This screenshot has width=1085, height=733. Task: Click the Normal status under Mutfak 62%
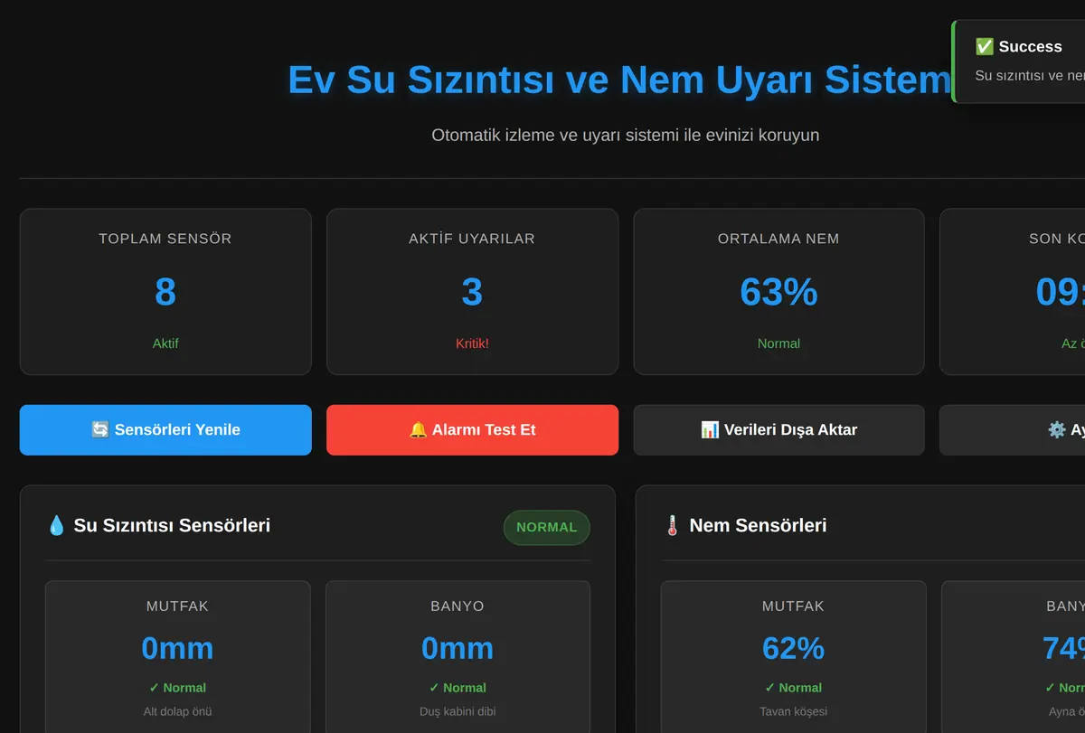point(793,688)
